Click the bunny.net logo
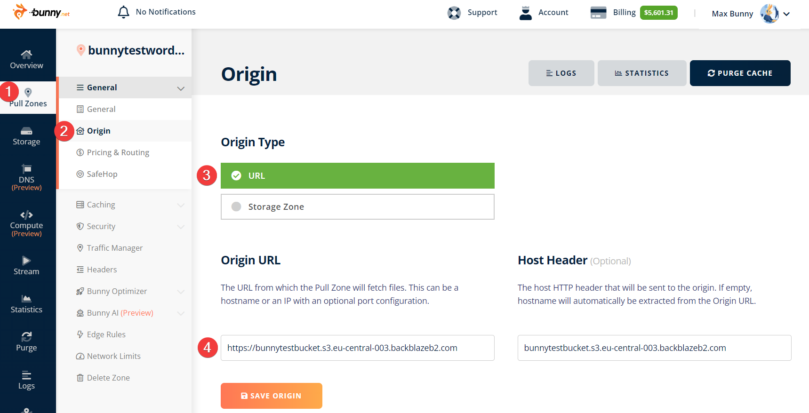This screenshot has height=413, width=809. pyautogui.click(x=41, y=12)
